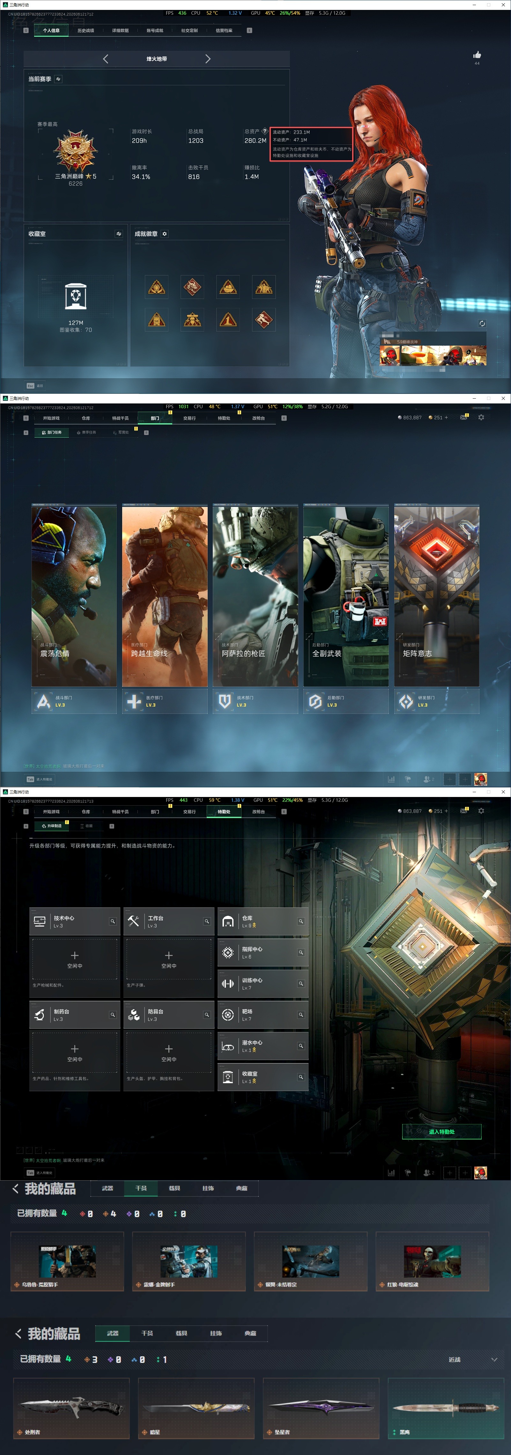Click the rotate icon beside the character model
The width and height of the screenshot is (511, 1455).
click(482, 324)
